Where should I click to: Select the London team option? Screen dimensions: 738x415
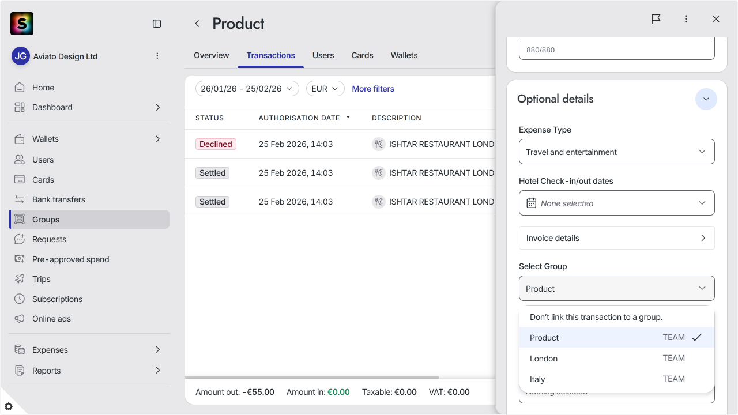click(x=617, y=359)
